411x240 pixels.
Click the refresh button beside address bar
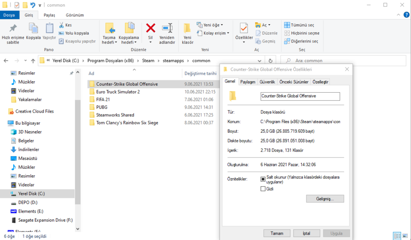tap(270, 61)
